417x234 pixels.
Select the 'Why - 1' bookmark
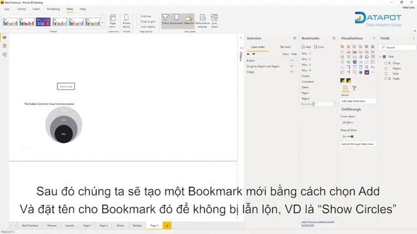pos(306,53)
